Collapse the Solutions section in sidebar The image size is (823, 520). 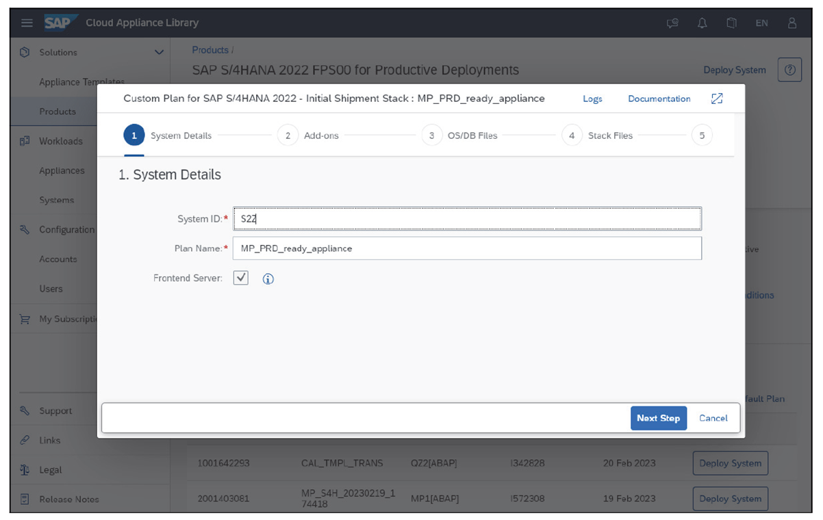pos(159,52)
